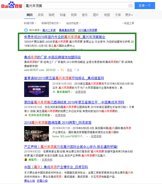Expand the arrow after home.163.com URL
This screenshot has height=184, width=162.
(87, 137)
